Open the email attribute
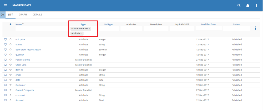The image size is (263, 110). click(18, 75)
